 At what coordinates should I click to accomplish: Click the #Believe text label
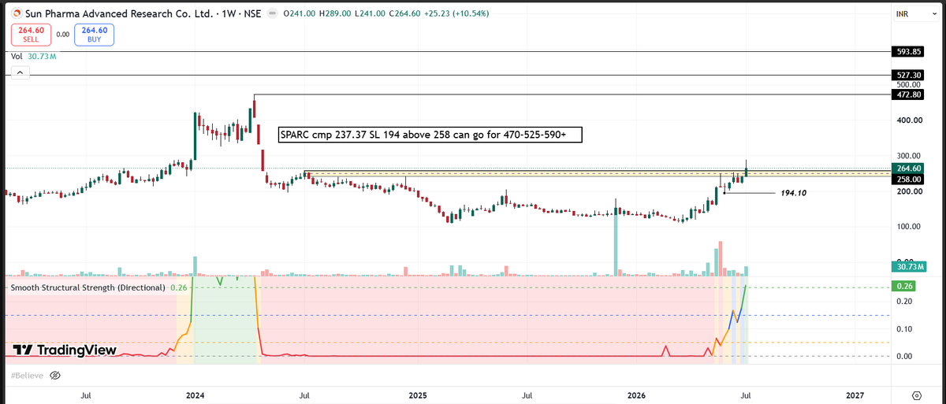26,376
